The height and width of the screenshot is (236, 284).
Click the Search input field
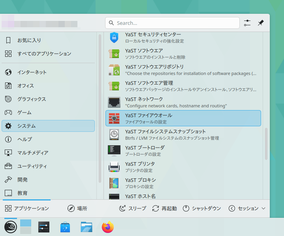(x=172, y=23)
